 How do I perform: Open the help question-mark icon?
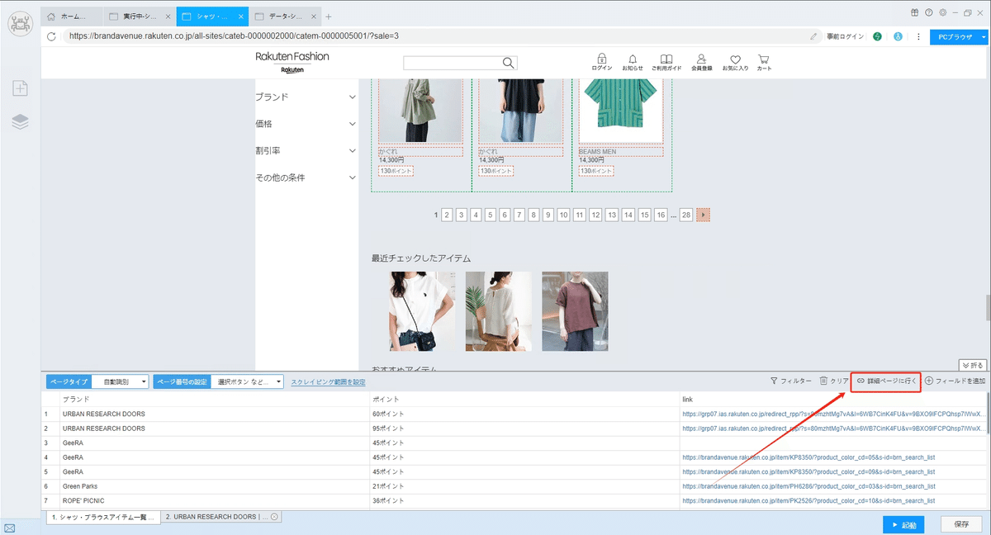coord(929,12)
